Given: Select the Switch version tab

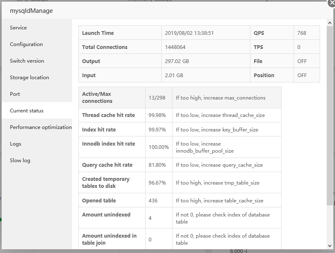Looking at the screenshot, I should coord(27,61).
